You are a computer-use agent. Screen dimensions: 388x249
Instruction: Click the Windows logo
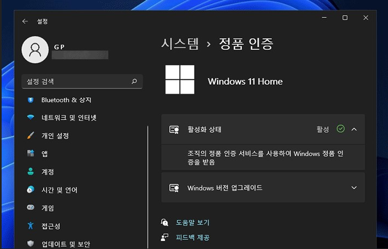click(180, 79)
